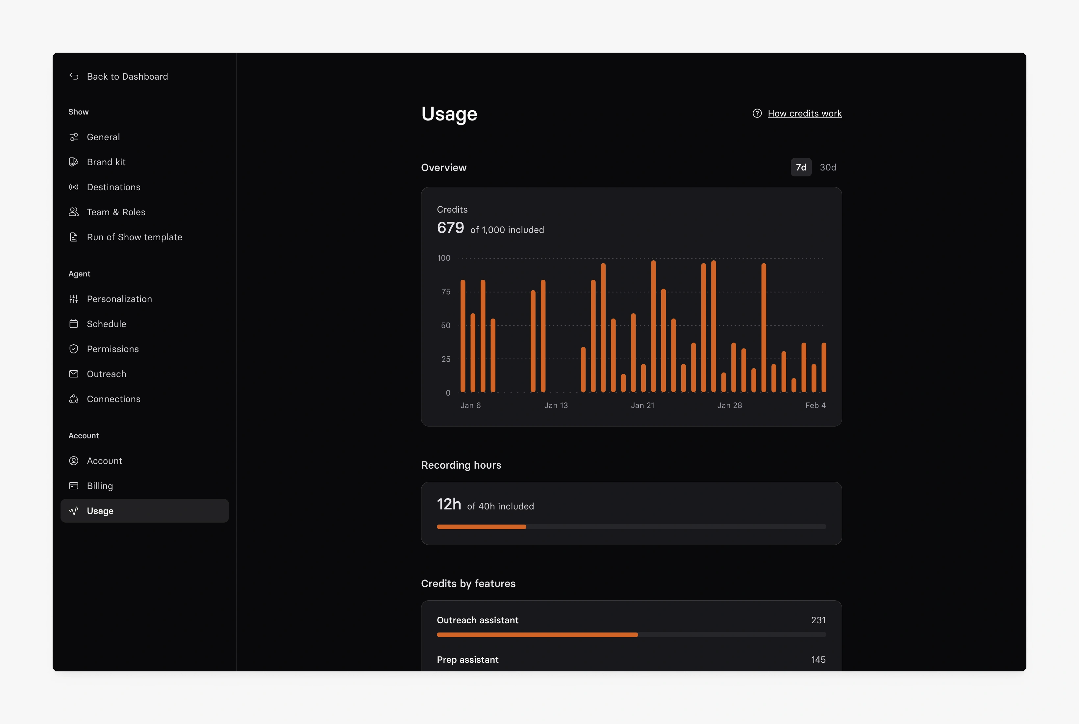The width and height of the screenshot is (1079, 724).
Task: Click the Recording hours progress bar
Action: [x=631, y=527]
